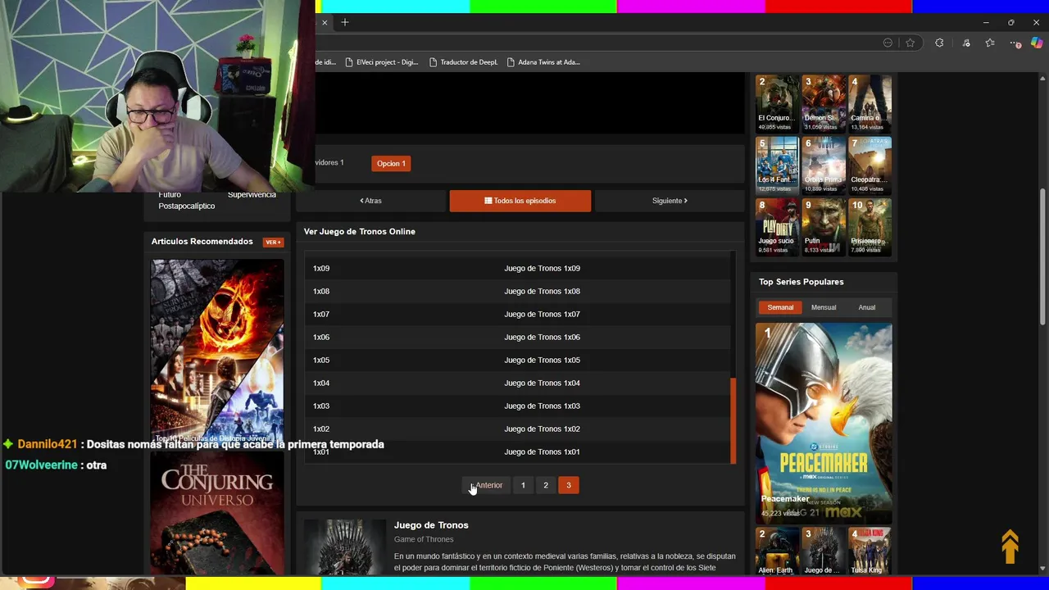1049x590 pixels.
Task: Close the current browser tab
Action: pyautogui.click(x=325, y=22)
